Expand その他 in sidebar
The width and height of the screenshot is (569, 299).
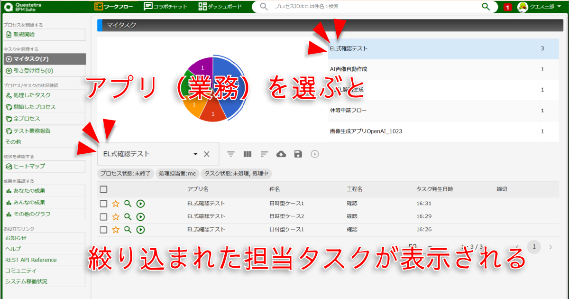[x=44, y=141]
